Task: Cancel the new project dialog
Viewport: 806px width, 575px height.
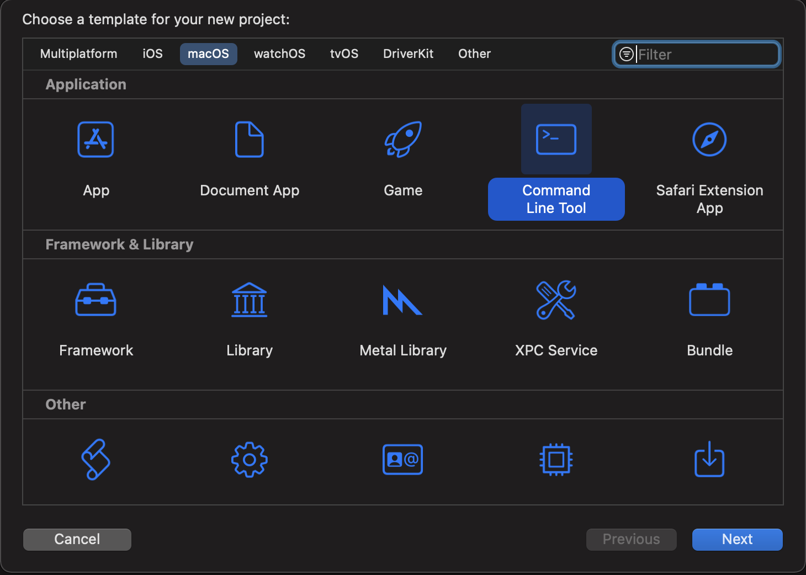Action: click(77, 539)
